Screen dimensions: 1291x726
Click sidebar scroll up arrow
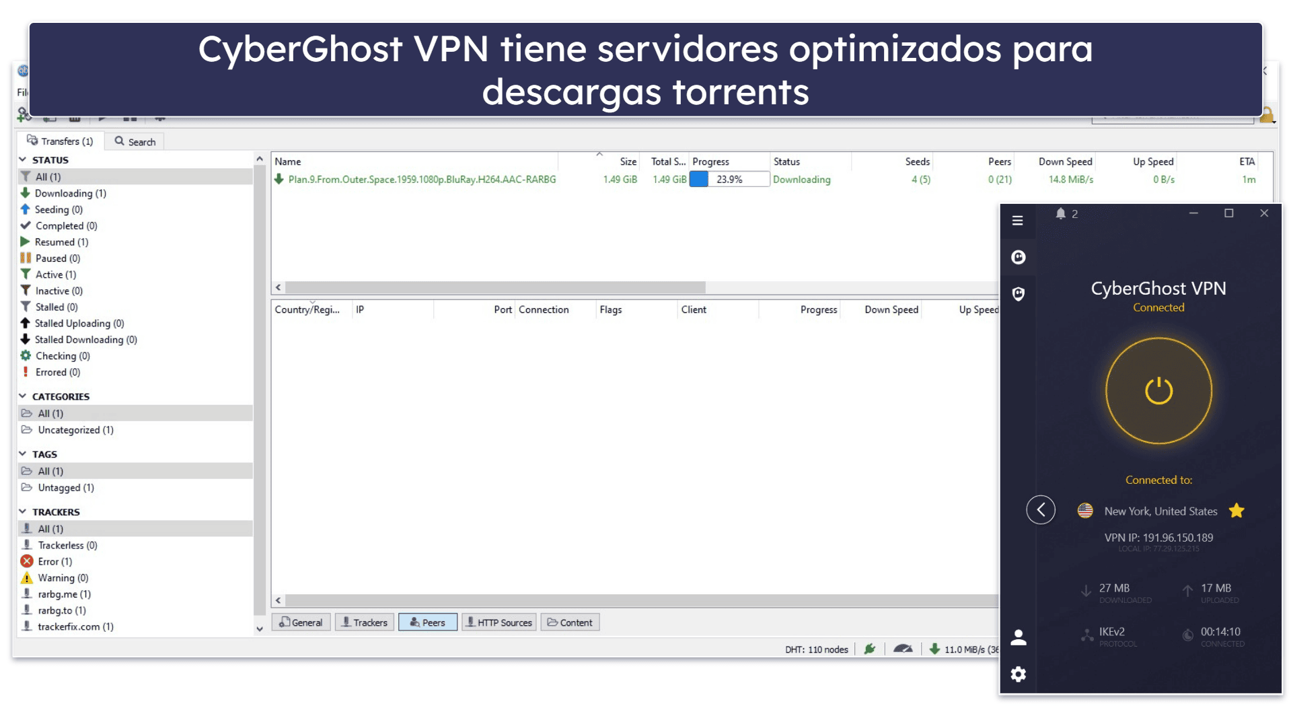coord(260,159)
